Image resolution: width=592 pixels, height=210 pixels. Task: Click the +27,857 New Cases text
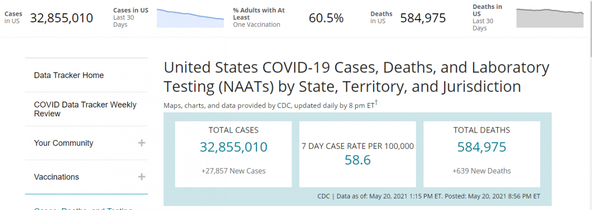pos(233,171)
